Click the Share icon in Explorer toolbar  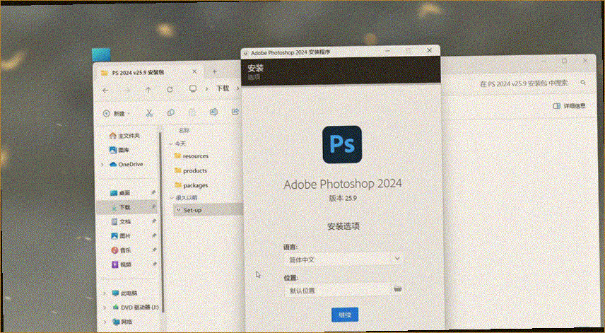click(x=235, y=112)
